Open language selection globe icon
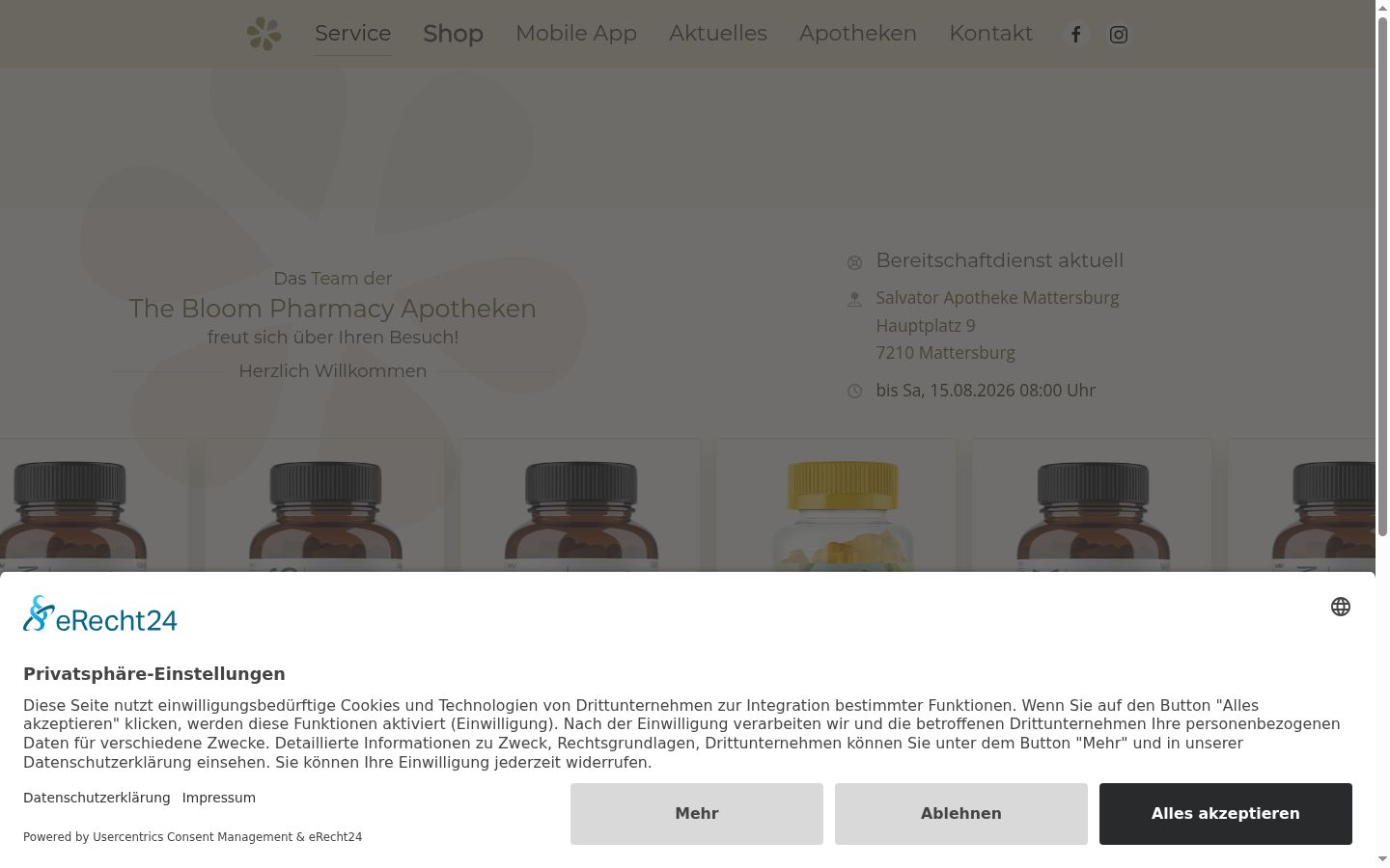This screenshot has height=868, width=1390. coord(1341,607)
